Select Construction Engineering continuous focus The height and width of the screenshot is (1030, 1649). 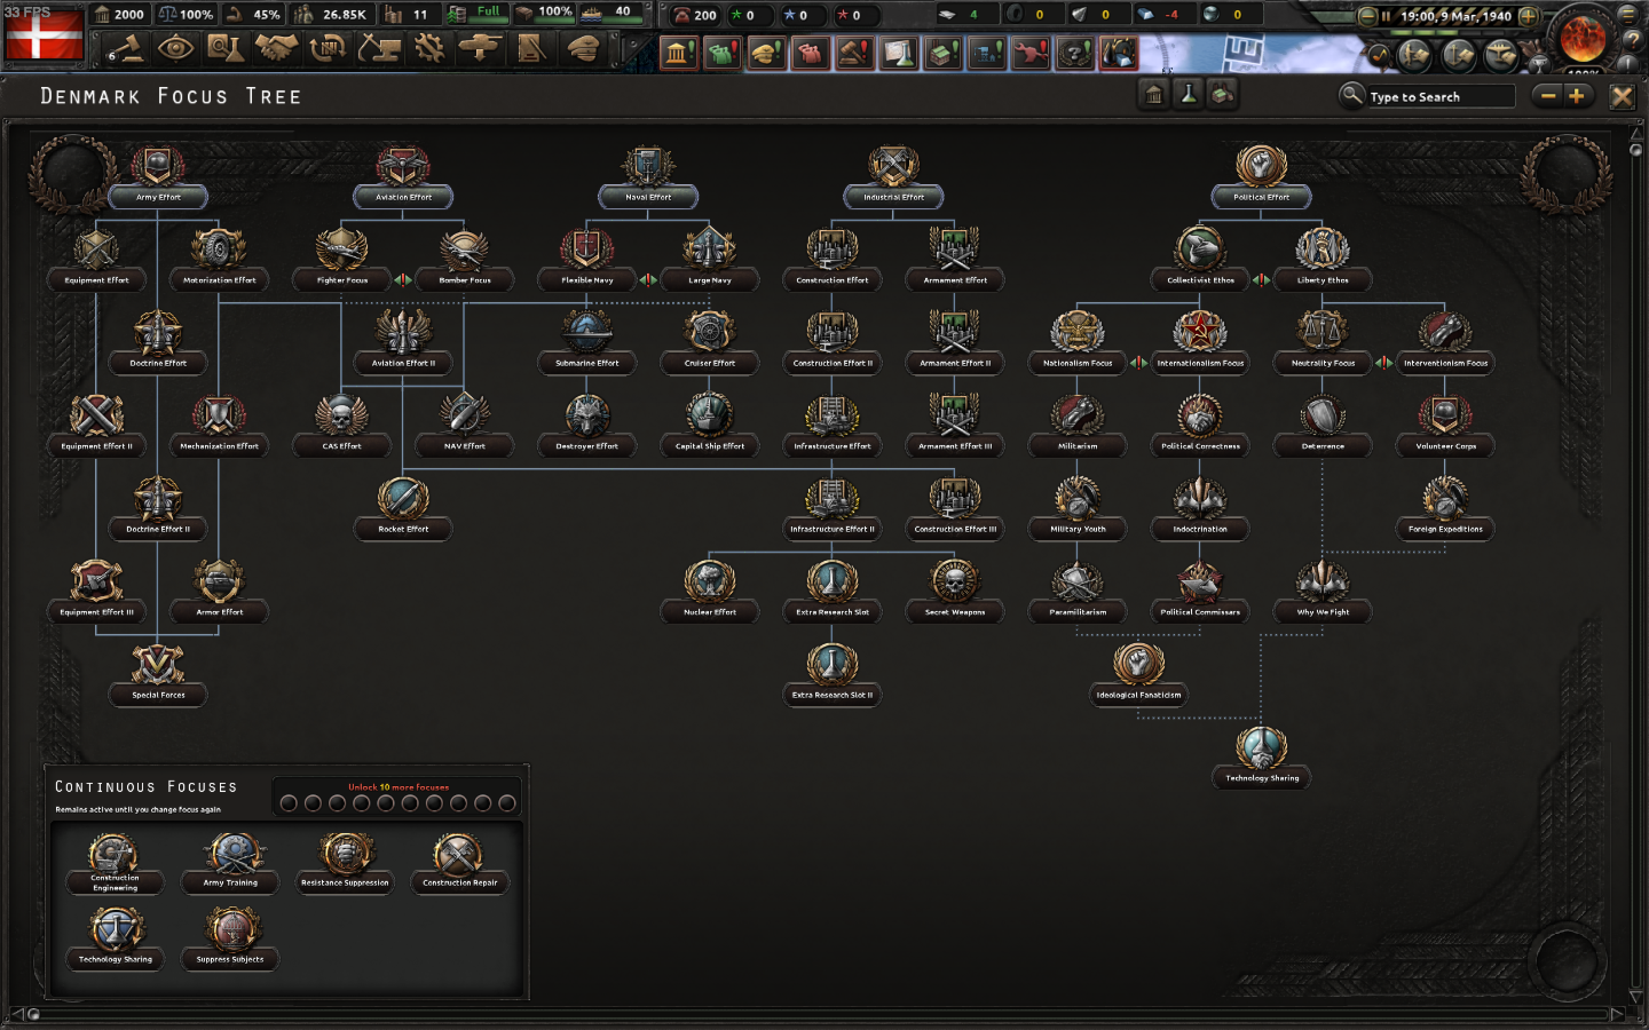(115, 864)
